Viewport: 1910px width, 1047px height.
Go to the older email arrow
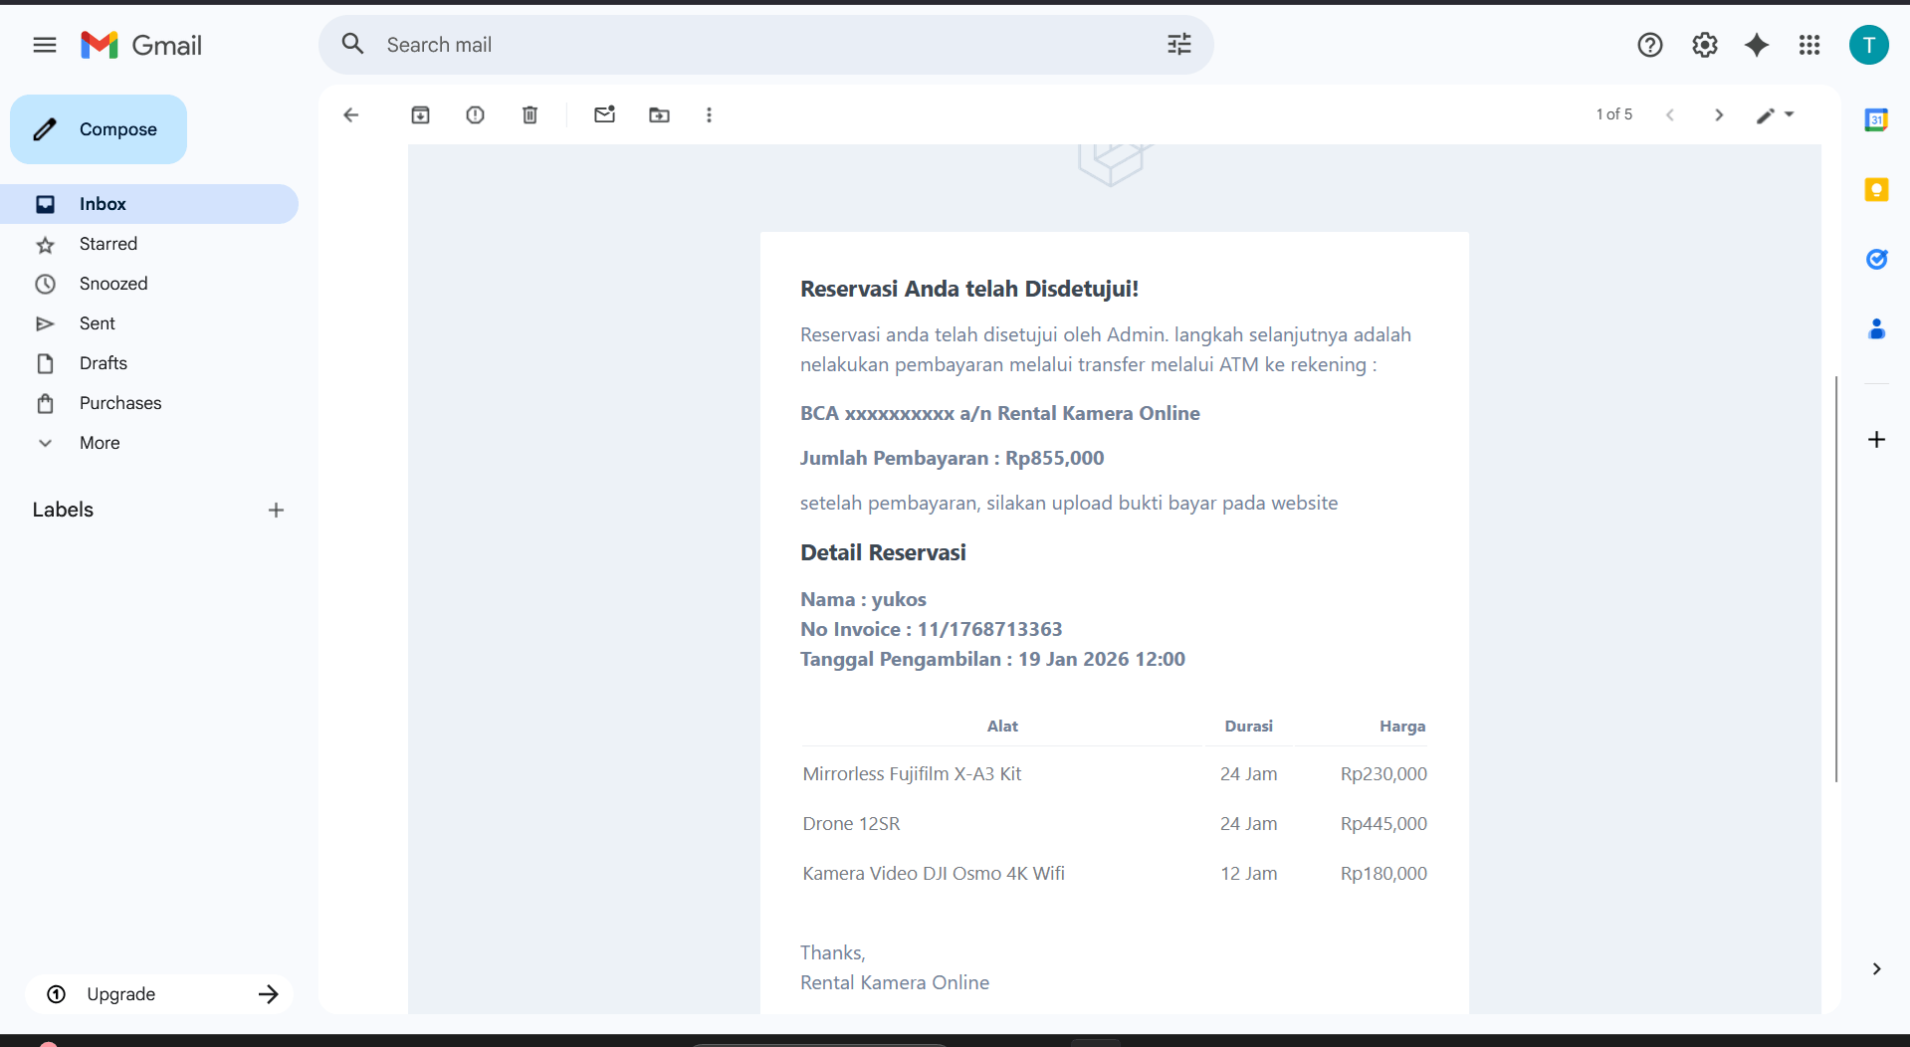(1719, 115)
